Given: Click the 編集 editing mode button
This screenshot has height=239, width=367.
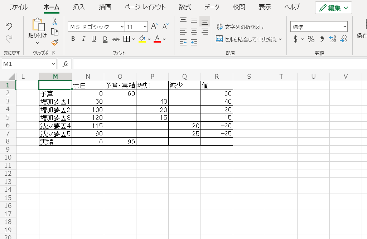Looking at the screenshot, I should (x=333, y=8).
